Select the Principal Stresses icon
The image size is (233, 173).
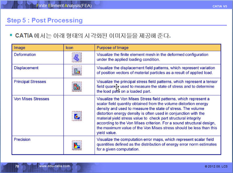tap(77, 86)
